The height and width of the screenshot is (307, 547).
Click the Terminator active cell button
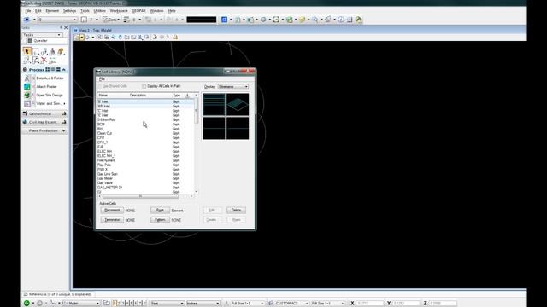pyautogui.click(x=112, y=220)
